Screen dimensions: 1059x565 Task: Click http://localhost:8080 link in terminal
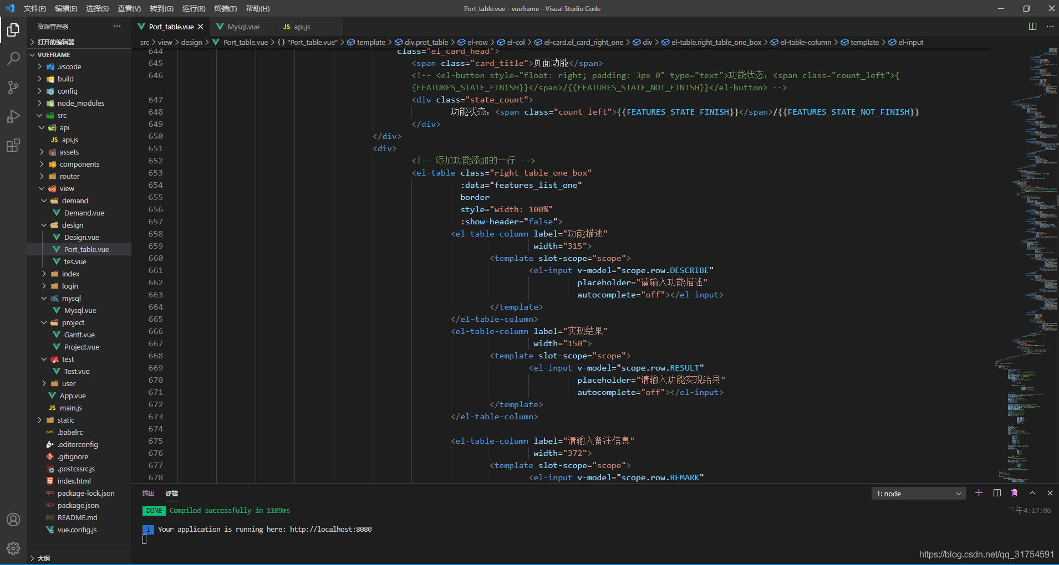[330, 529]
